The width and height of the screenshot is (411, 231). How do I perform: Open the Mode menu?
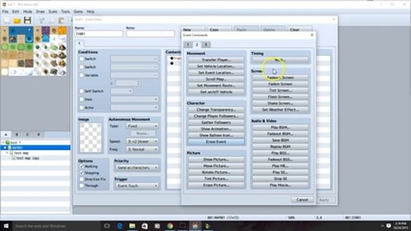28,12
